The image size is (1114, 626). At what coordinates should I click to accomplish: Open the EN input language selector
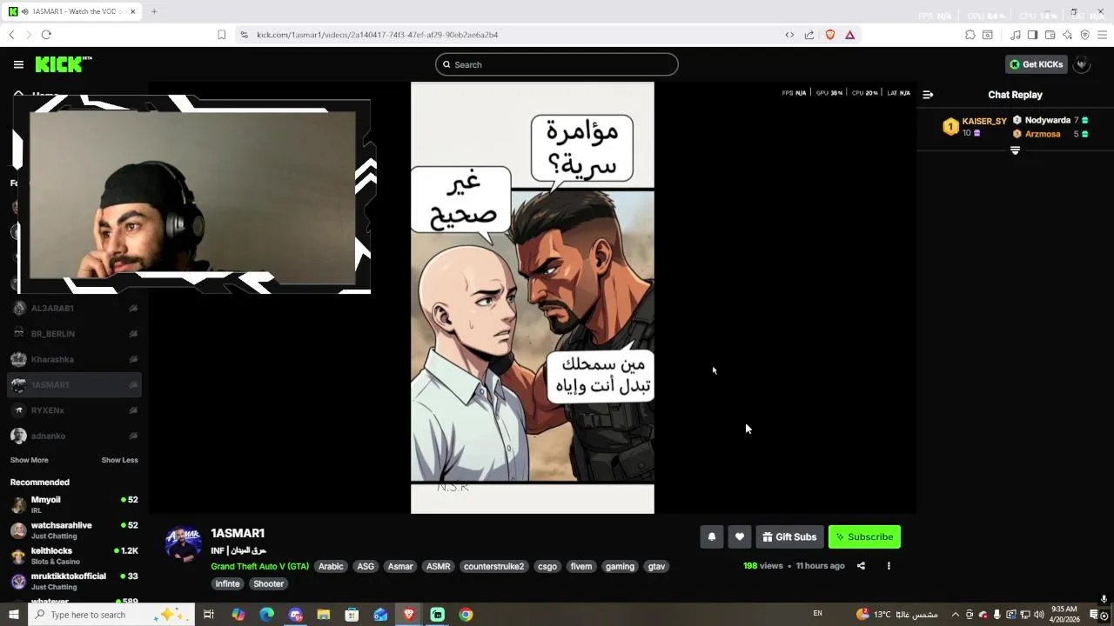817,614
